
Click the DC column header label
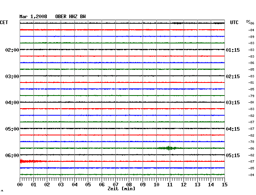(248, 21)
